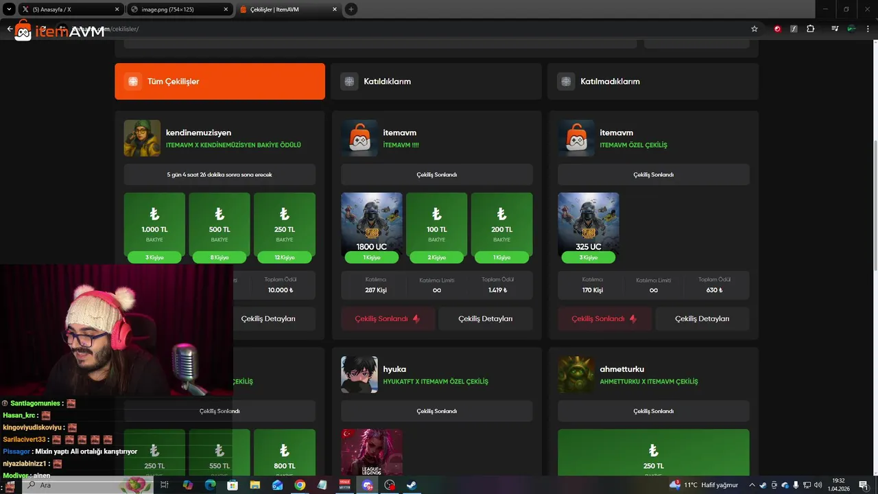Viewport: 878px width, 494px height.
Task: Click the 12 Kişiye winner count badge
Action: point(285,257)
